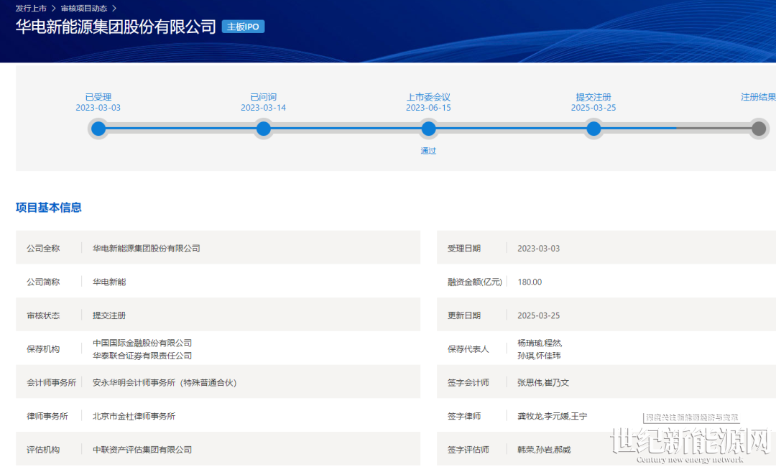This screenshot has height=467, width=776.
Task: Select the grey 注册结果 timeline node
Action: click(x=759, y=129)
